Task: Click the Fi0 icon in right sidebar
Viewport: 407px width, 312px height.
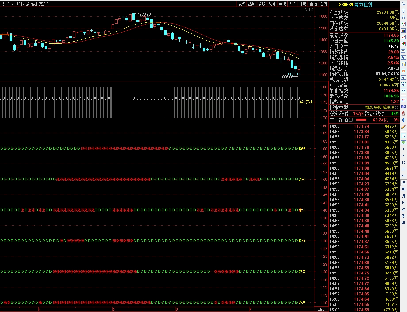Action: click(x=403, y=57)
